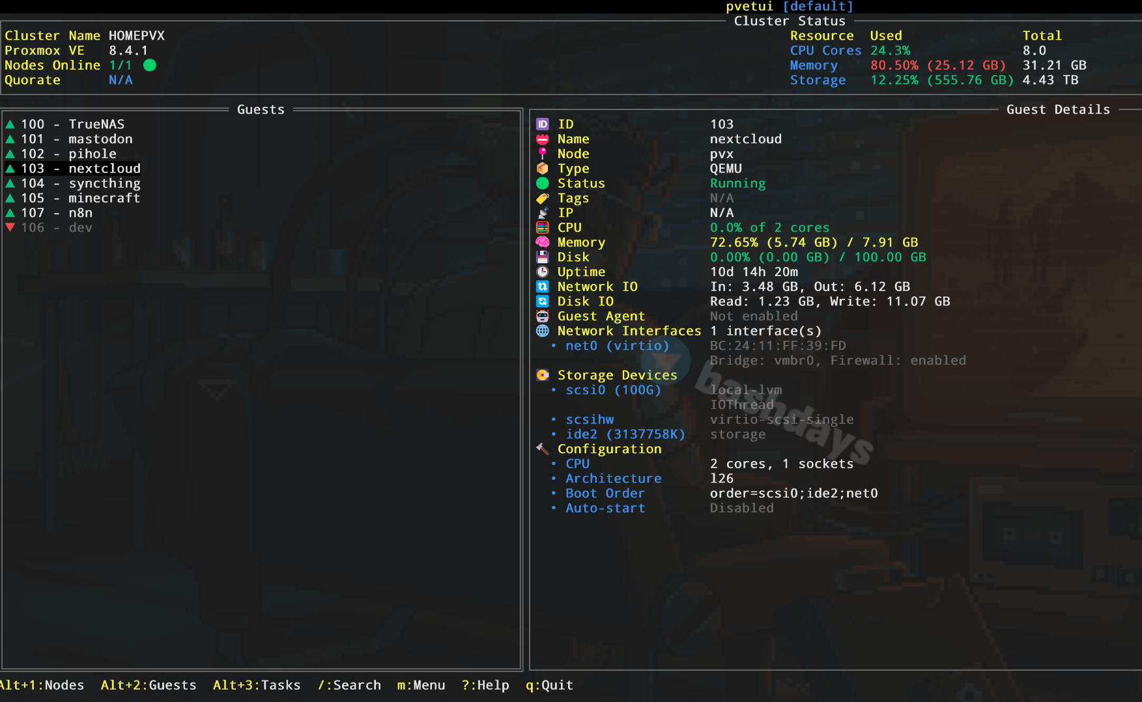Click the Memory brain icon
This screenshot has height=702, width=1142.
pyautogui.click(x=542, y=242)
